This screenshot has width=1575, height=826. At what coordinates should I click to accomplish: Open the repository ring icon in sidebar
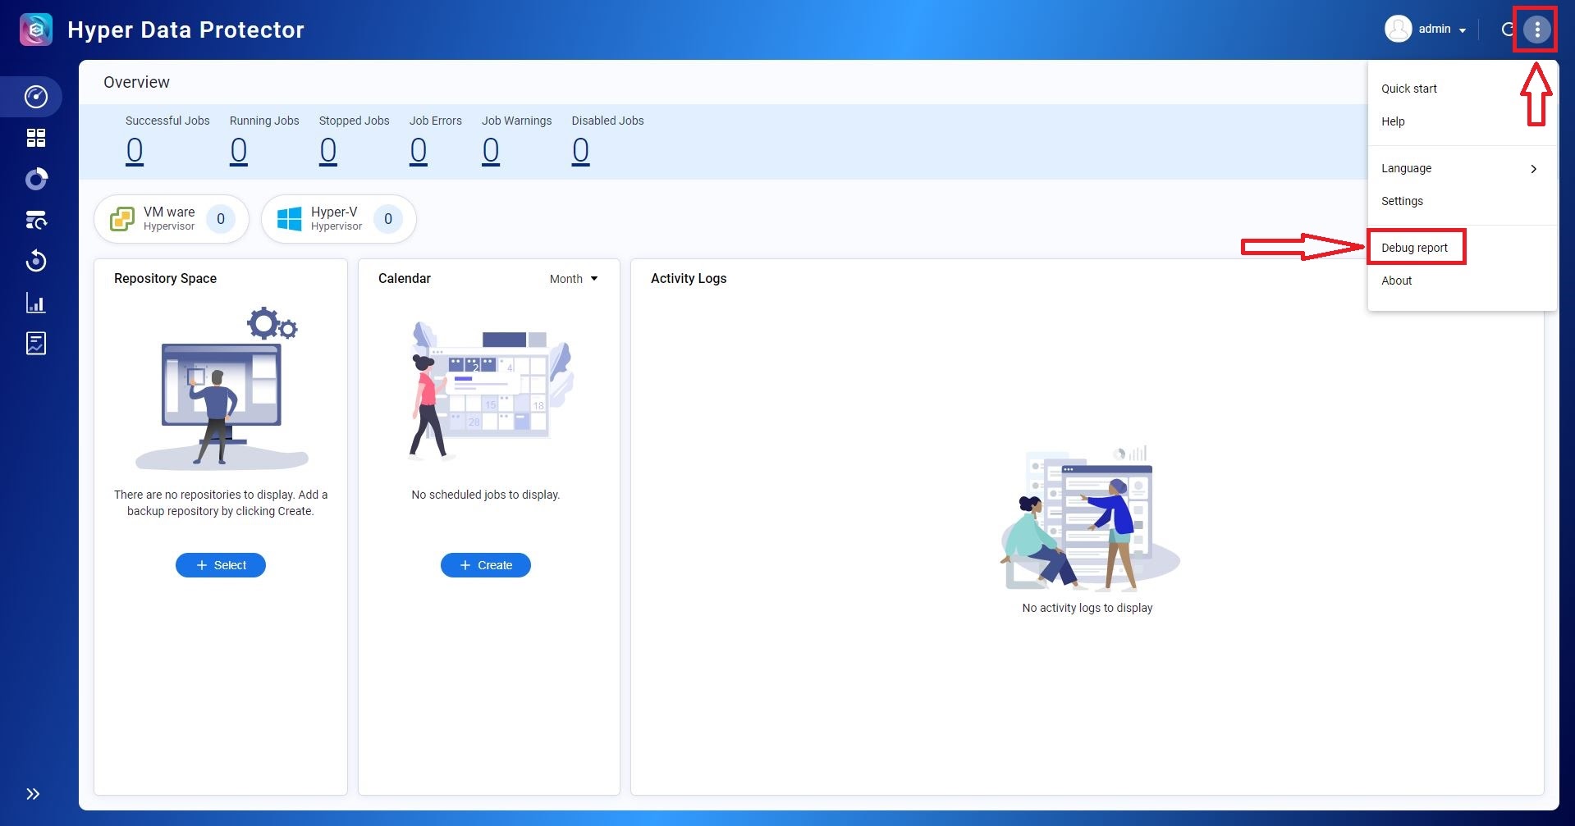(36, 179)
